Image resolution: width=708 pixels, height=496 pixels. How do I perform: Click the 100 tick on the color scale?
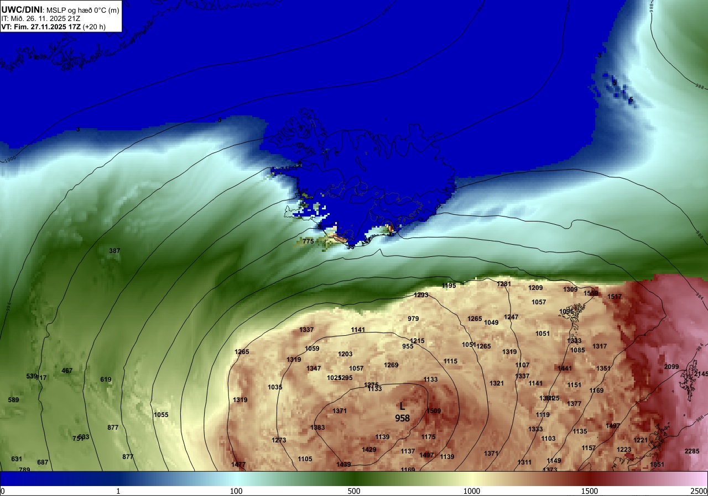point(236,491)
